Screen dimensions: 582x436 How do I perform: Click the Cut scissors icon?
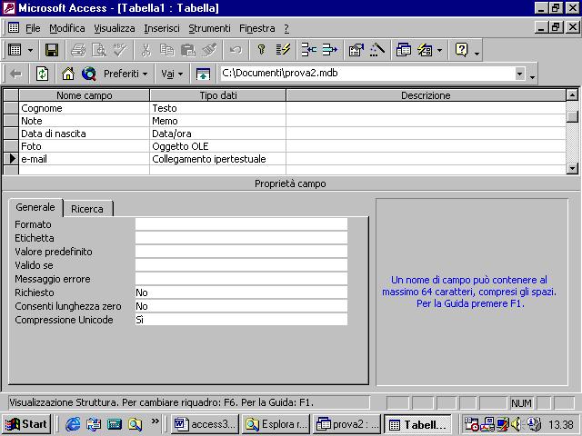coord(145,50)
